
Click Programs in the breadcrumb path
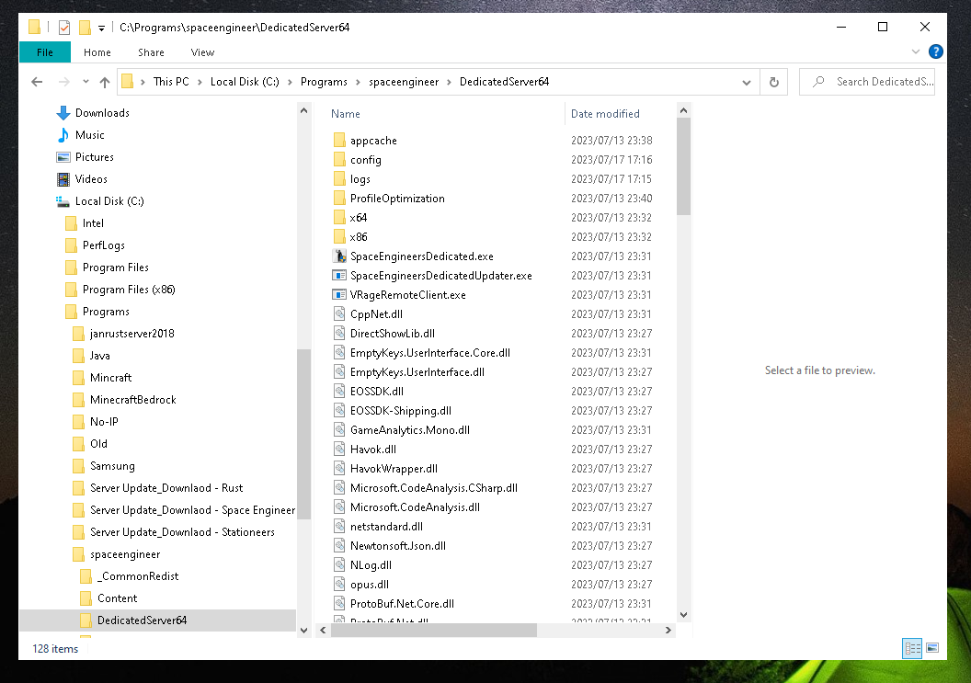click(324, 82)
